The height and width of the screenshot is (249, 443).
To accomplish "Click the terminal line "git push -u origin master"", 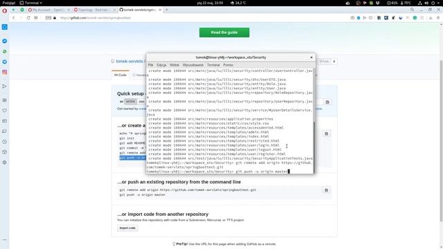I will click(262, 172).
